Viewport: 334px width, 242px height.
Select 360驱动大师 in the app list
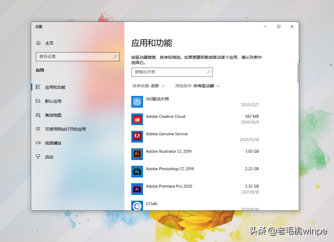(x=157, y=99)
